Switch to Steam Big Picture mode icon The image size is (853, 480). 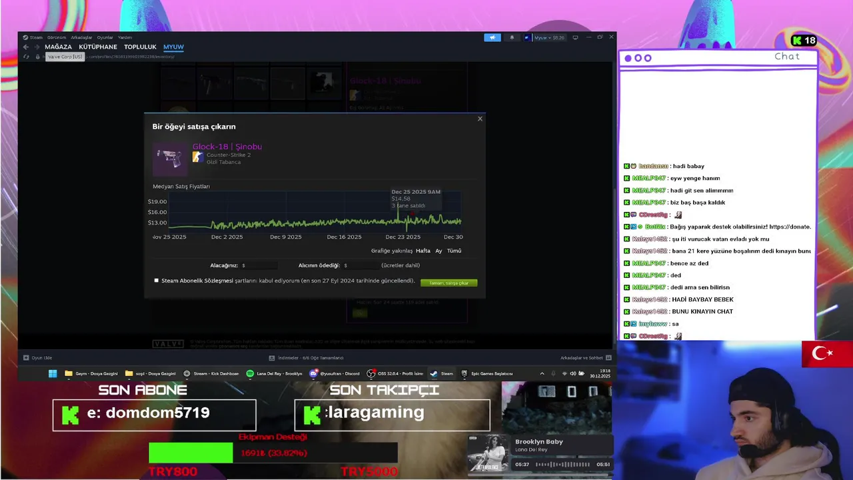pyautogui.click(x=575, y=37)
